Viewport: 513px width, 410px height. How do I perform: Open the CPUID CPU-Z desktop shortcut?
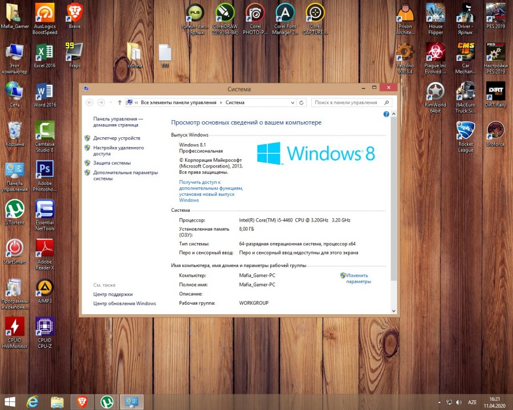pos(44,326)
